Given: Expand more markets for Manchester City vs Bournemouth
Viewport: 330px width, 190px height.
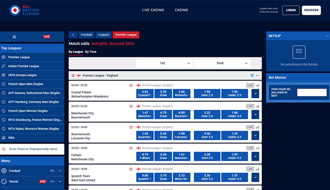Looking at the screenshot, I should [255, 114].
